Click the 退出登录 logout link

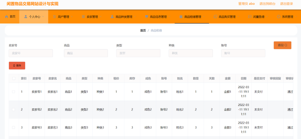point(286,4)
